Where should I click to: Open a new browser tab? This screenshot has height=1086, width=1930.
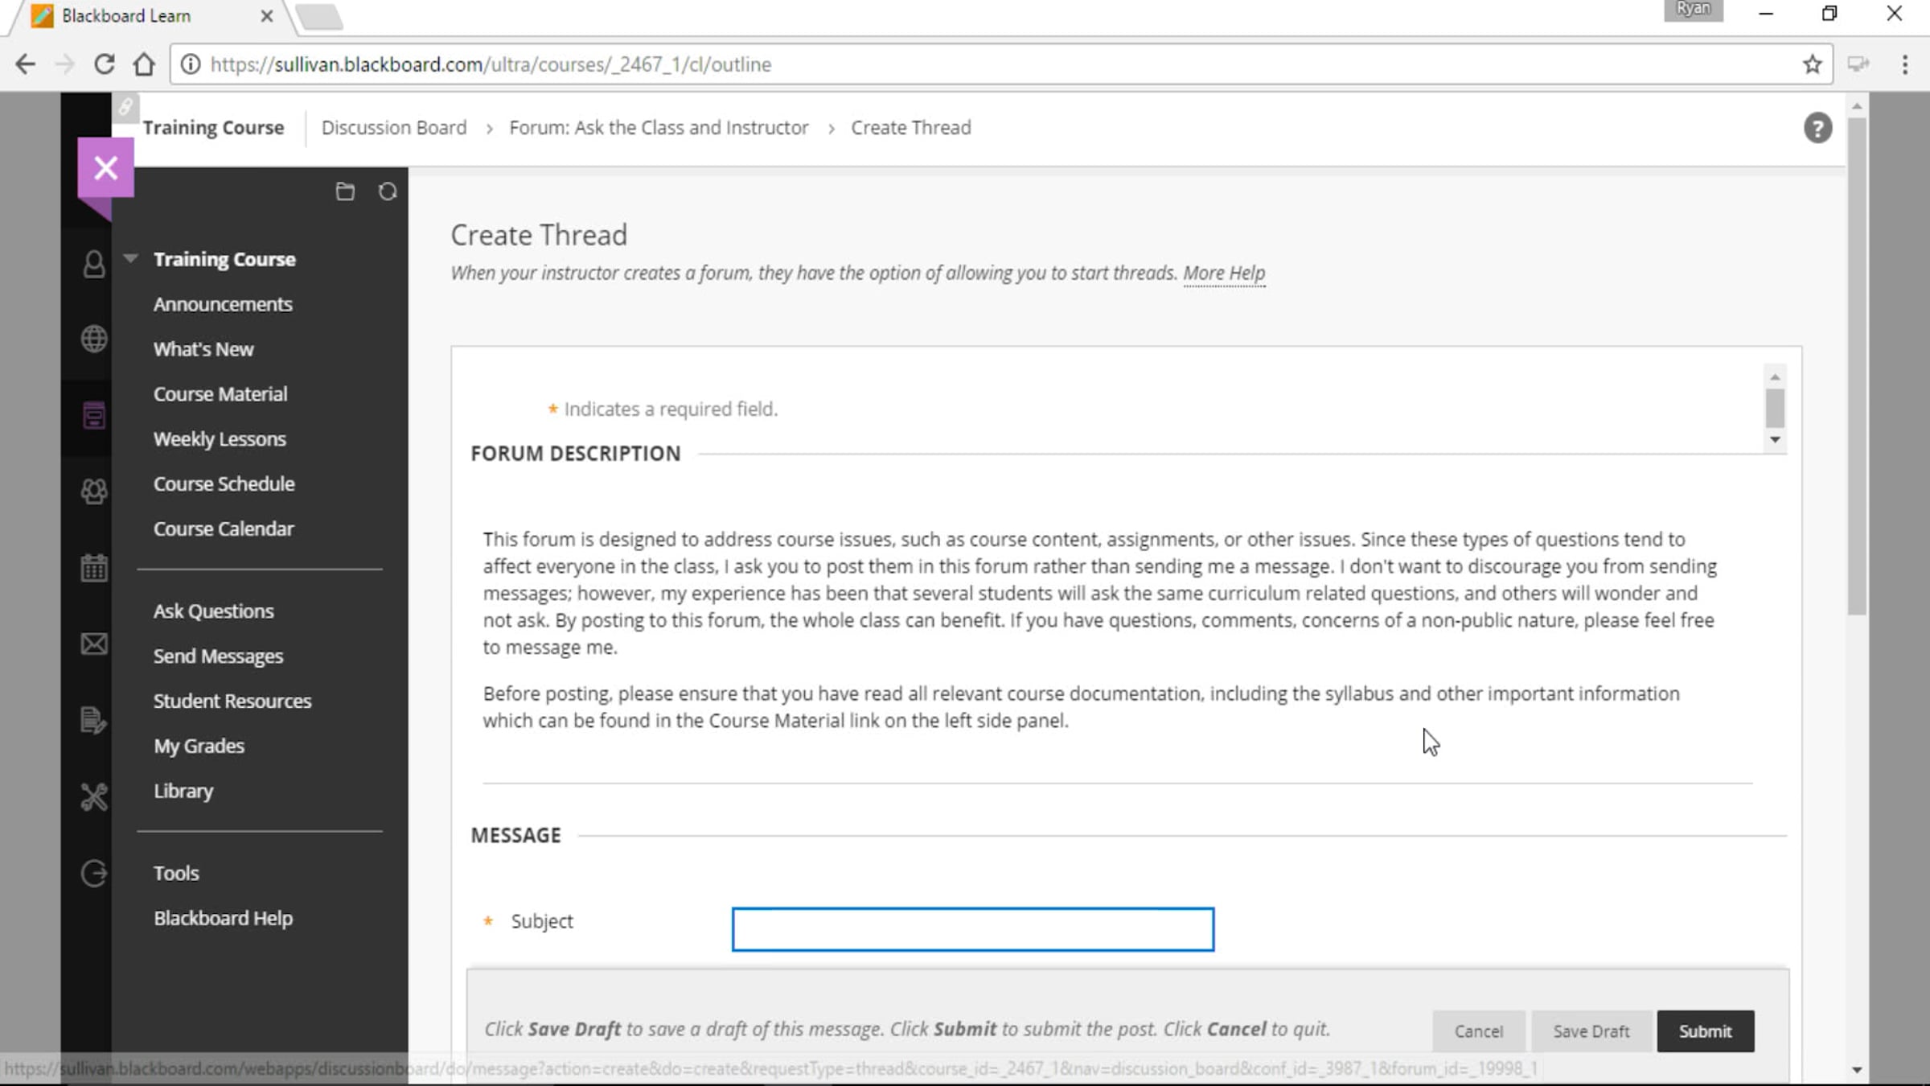tap(320, 16)
